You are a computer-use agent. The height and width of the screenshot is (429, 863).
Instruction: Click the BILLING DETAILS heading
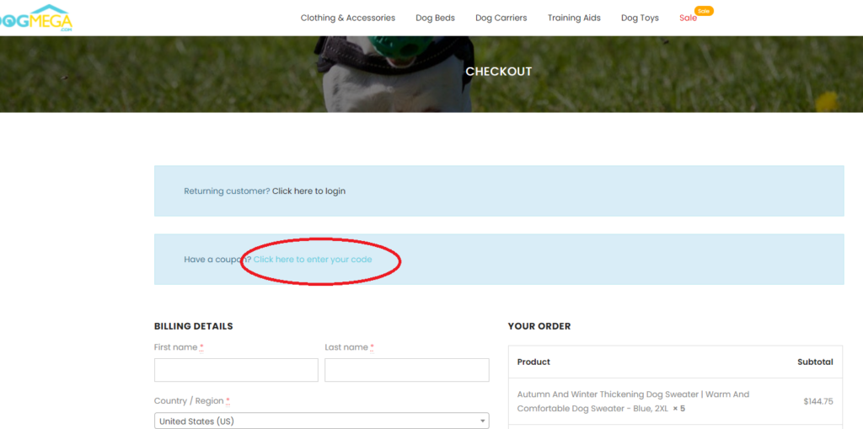[x=194, y=326]
